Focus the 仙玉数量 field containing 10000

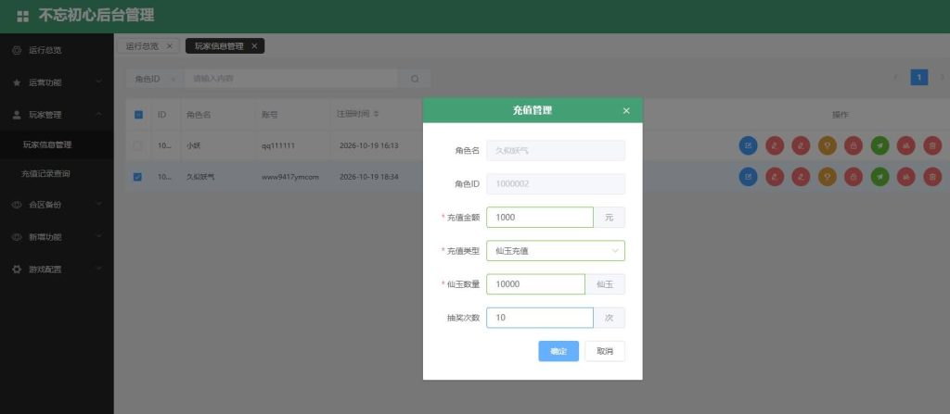tap(535, 283)
